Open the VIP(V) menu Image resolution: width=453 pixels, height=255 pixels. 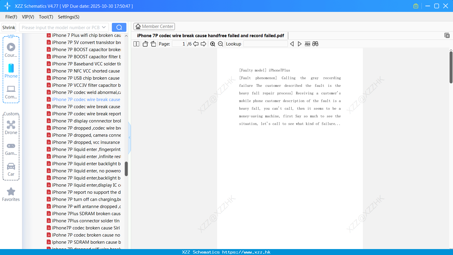tap(28, 17)
